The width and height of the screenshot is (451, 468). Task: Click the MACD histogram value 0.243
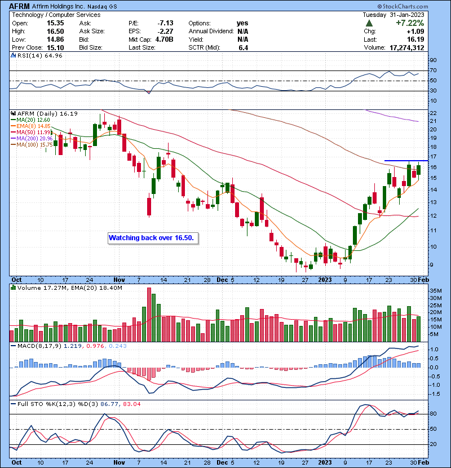(118, 346)
